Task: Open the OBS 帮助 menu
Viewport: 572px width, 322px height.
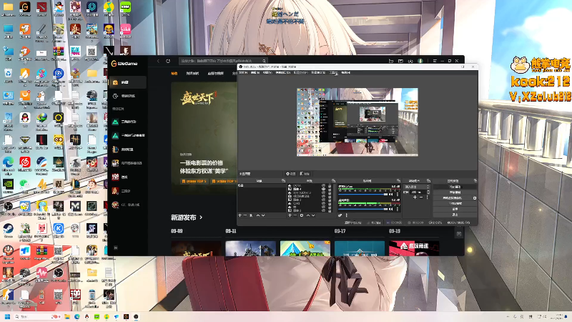Action: (346, 73)
